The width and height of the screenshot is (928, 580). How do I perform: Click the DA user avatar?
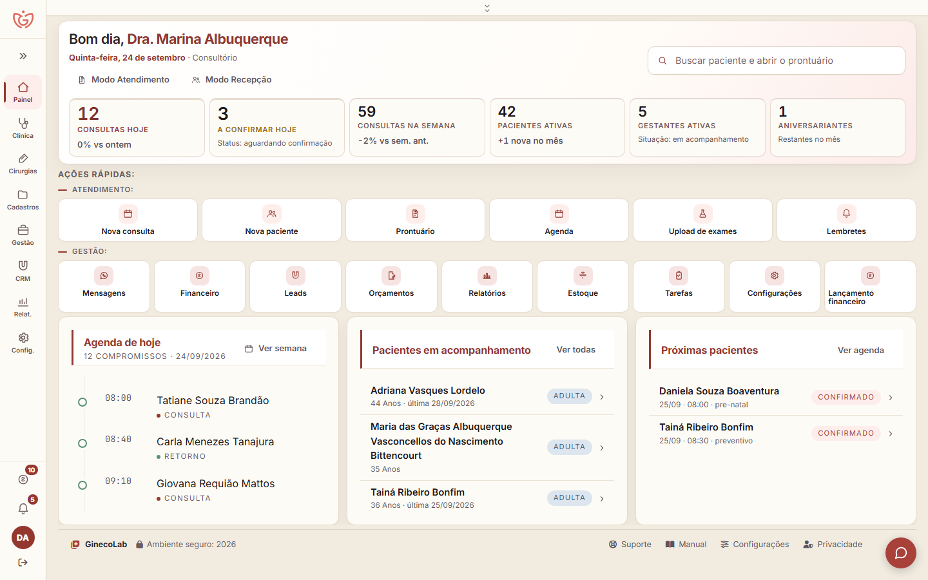pyautogui.click(x=23, y=537)
